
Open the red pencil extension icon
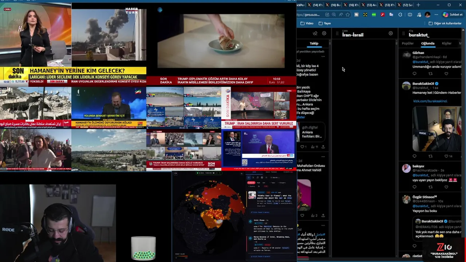383,15
